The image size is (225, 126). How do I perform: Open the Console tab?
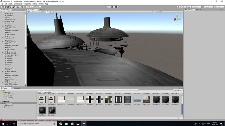(16, 88)
